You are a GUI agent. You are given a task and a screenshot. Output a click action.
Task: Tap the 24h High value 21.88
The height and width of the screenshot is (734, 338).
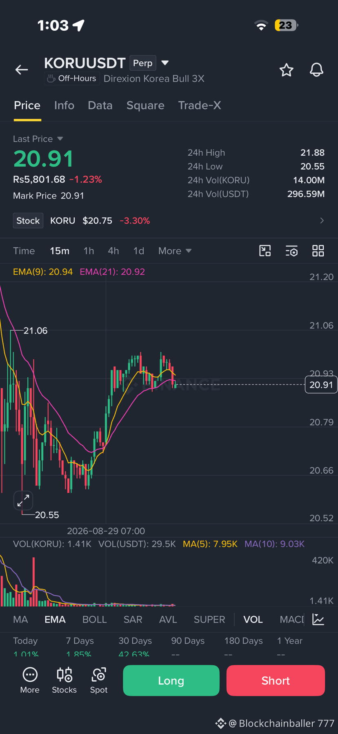(x=312, y=153)
